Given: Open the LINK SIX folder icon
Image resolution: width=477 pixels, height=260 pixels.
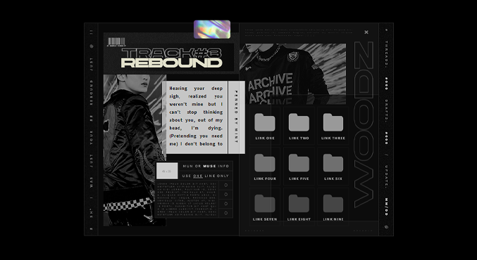Looking at the screenshot, I should coord(333,163).
